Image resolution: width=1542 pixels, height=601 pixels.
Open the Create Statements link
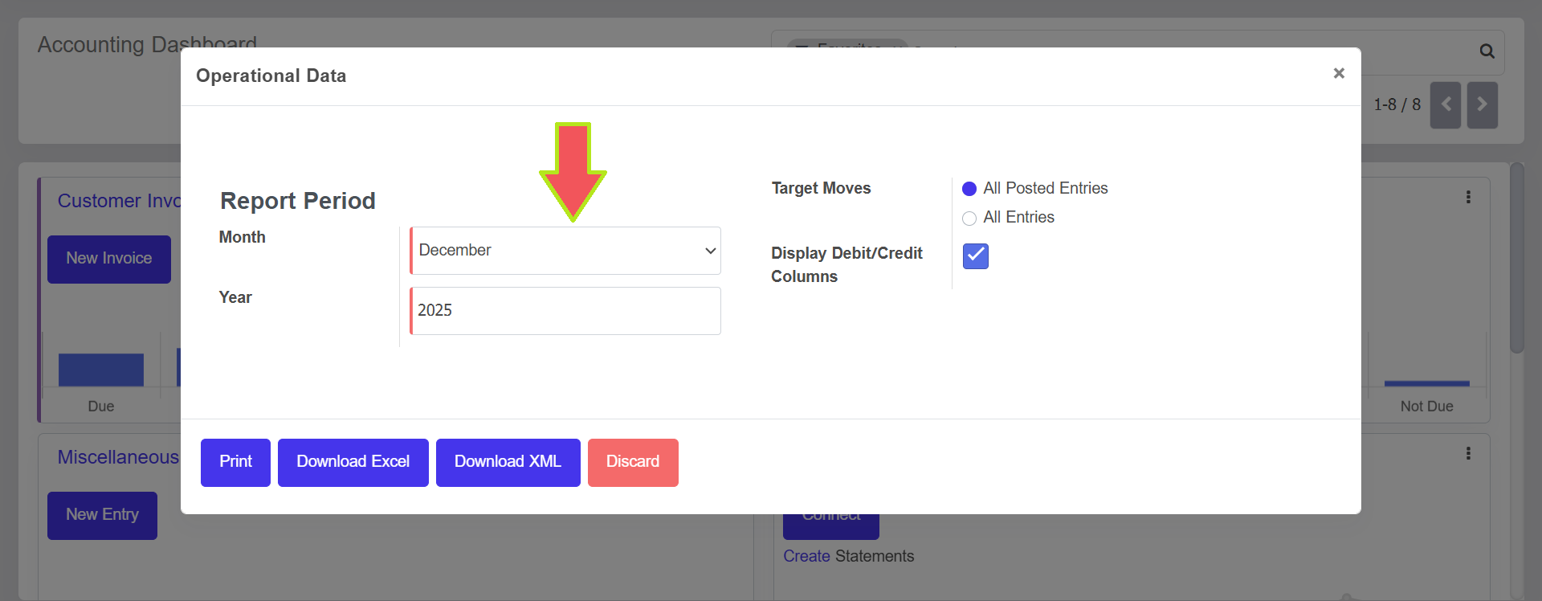coord(806,556)
